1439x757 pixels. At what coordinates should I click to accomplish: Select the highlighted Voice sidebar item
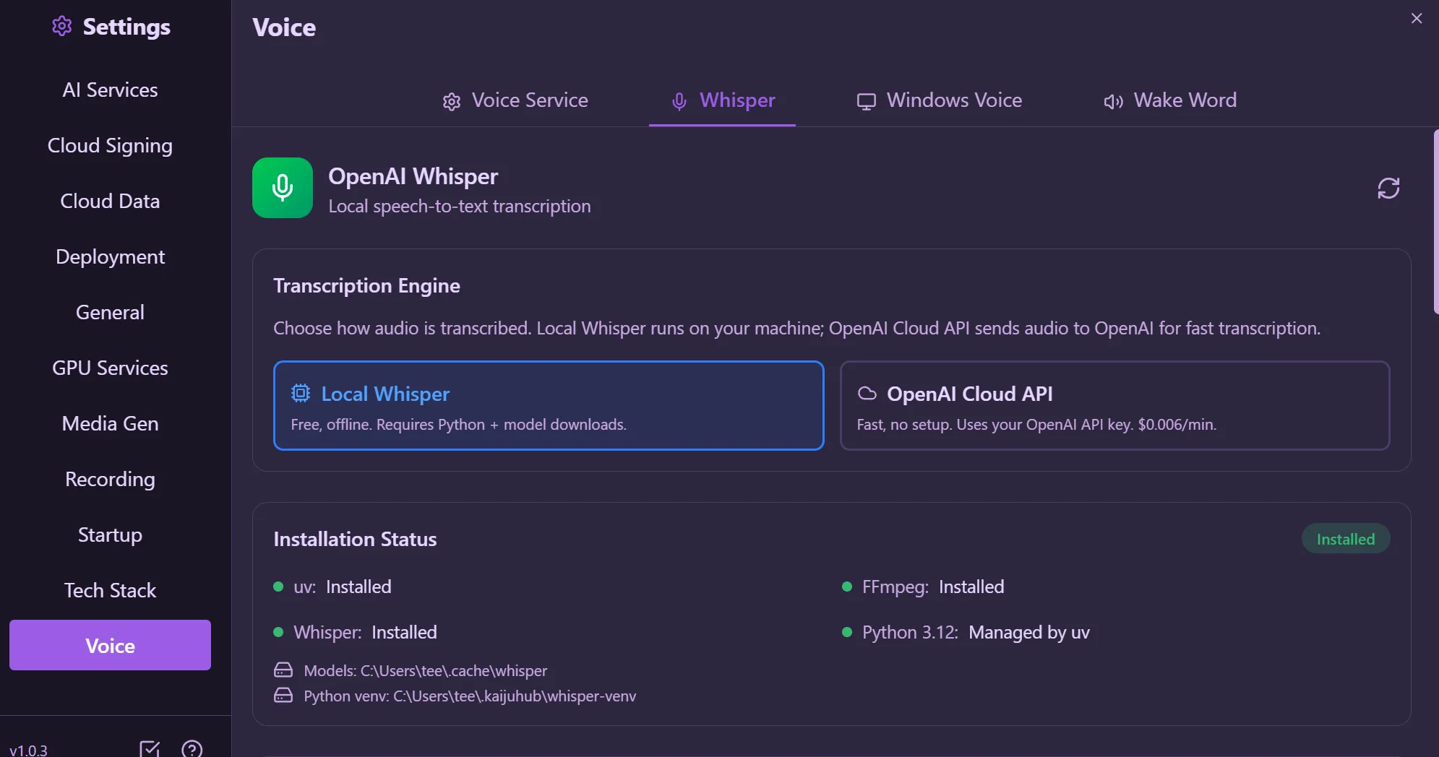click(x=110, y=645)
